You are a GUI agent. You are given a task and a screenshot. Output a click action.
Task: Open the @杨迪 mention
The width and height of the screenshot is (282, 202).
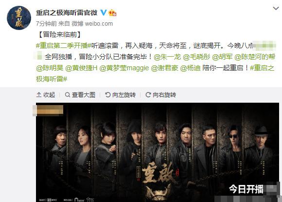(190, 68)
